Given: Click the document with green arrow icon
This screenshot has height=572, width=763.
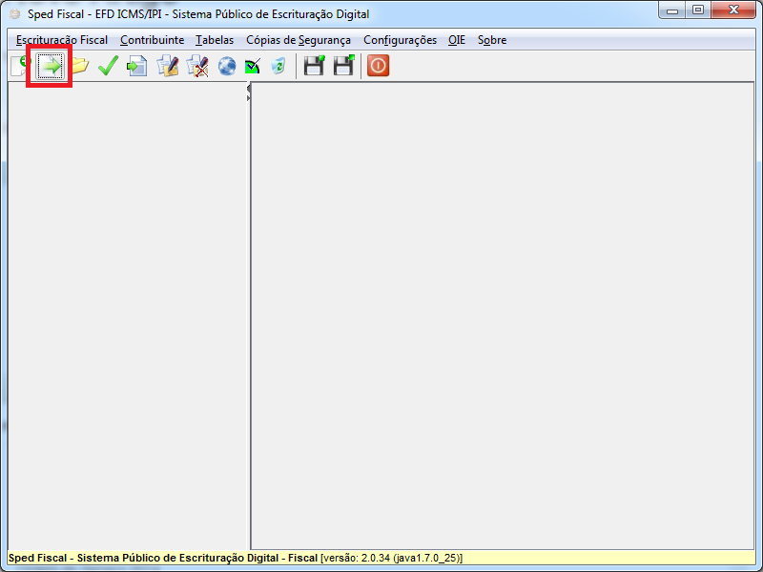Looking at the screenshot, I should coord(137,67).
